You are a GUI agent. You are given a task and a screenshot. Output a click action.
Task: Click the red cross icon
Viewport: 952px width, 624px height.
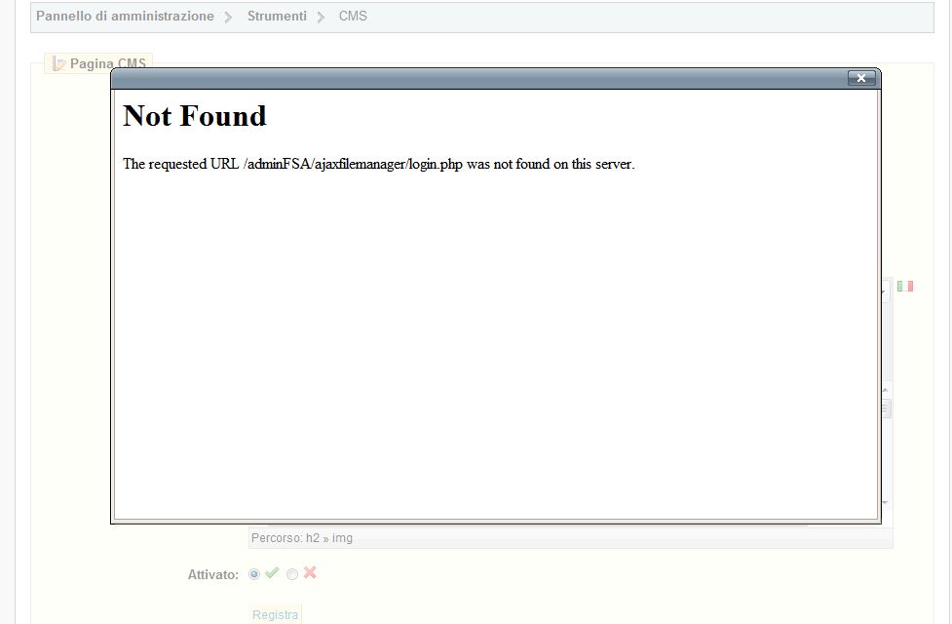coord(310,572)
